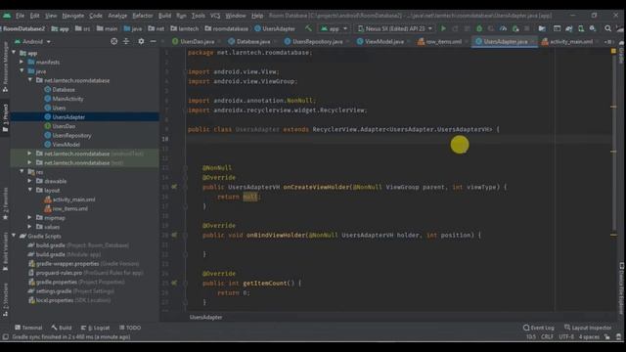Click the yellow inspection warning indicator atop editor
This screenshot has height=352, width=626.
point(613,51)
